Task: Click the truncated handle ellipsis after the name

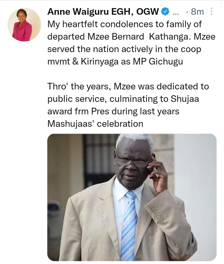Action: click(x=176, y=13)
